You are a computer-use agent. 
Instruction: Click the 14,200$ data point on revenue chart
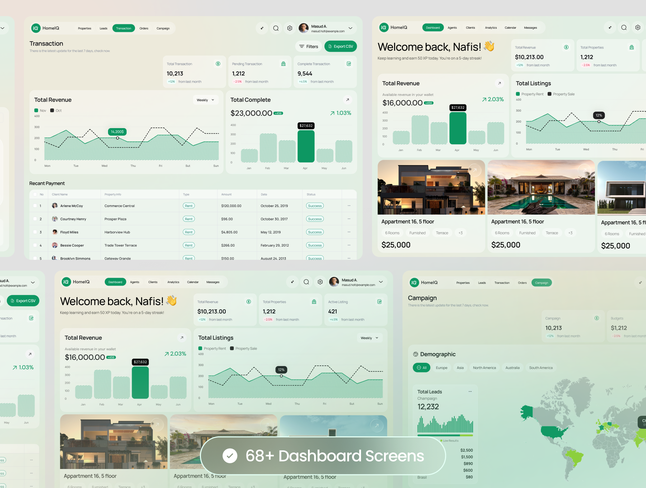(x=117, y=138)
